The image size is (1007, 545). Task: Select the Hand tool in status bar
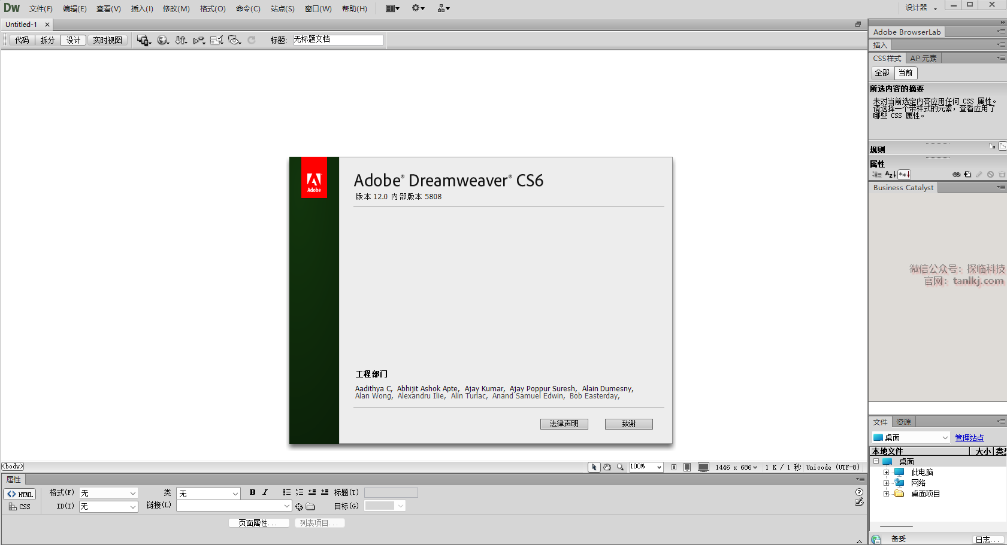point(607,467)
